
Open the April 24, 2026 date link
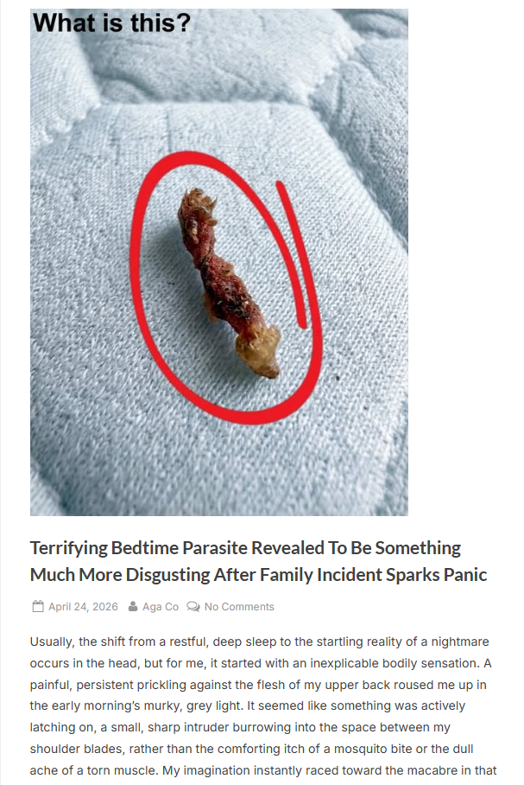83,607
